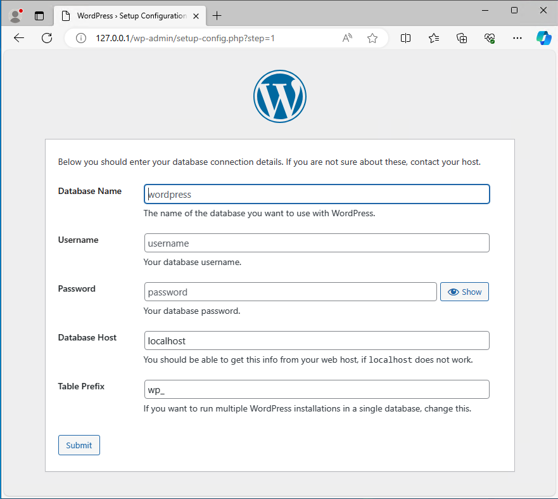
Task: Open Settings and more menu
Action: pyautogui.click(x=517, y=38)
